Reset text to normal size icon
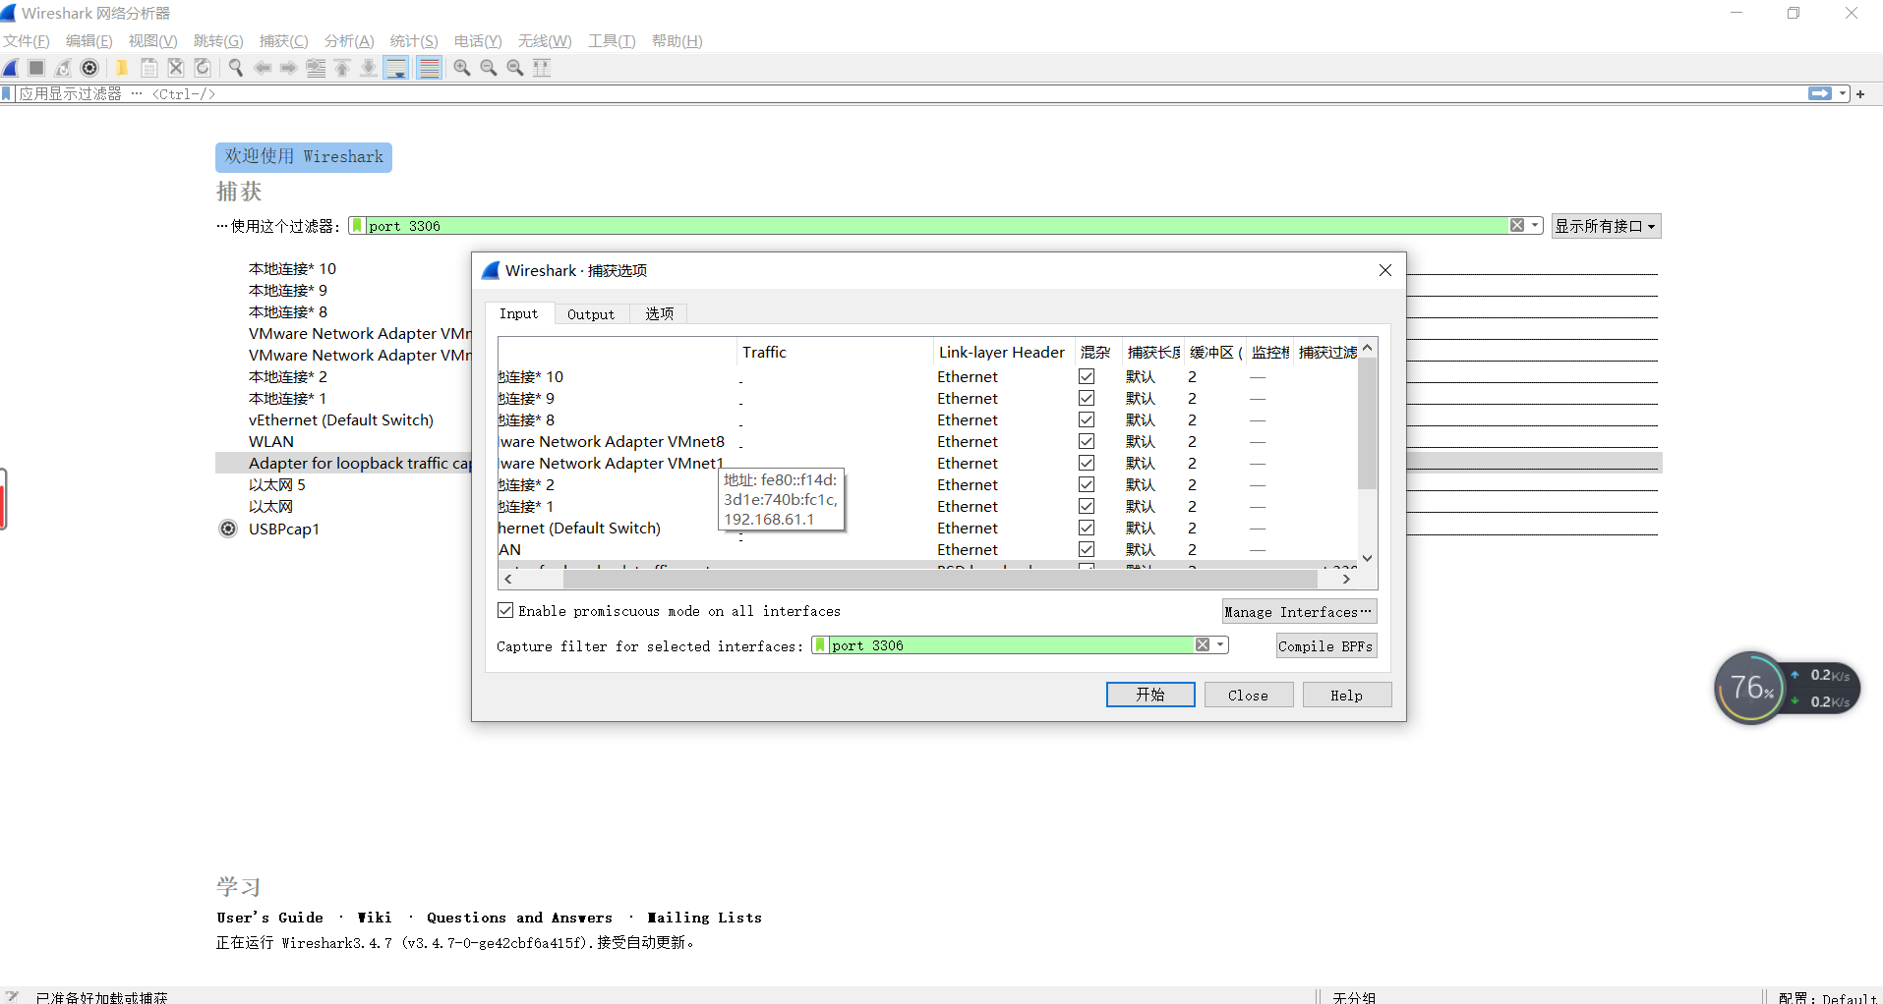The height and width of the screenshot is (1004, 1883). tap(515, 68)
